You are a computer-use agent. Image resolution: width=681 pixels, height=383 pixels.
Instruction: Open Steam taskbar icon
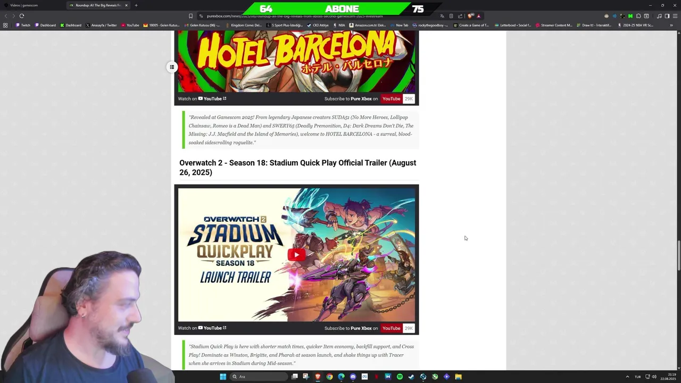(x=411, y=377)
